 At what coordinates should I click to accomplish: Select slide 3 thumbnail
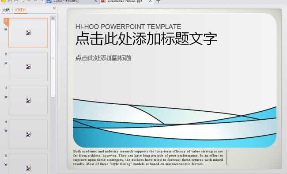(28, 100)
